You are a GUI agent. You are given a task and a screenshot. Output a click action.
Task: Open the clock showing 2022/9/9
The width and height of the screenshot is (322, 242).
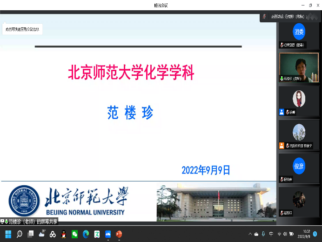pos(306,234)
